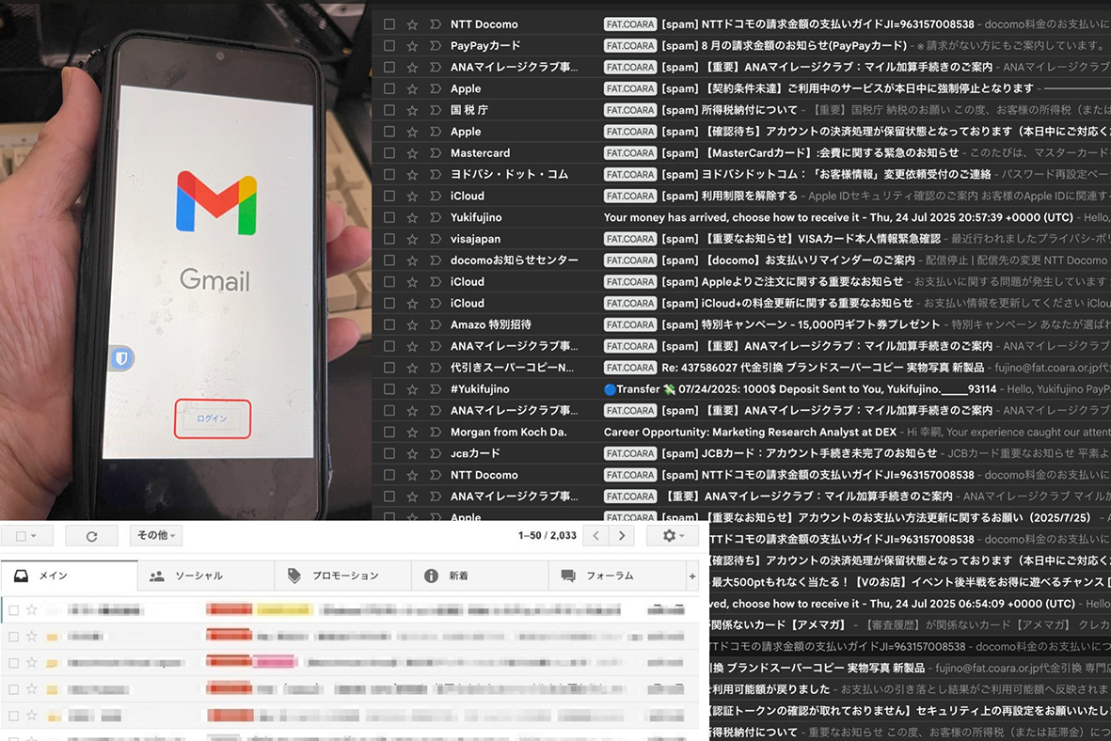Add a new inbox tab with the plus icon

click(692, 575)
